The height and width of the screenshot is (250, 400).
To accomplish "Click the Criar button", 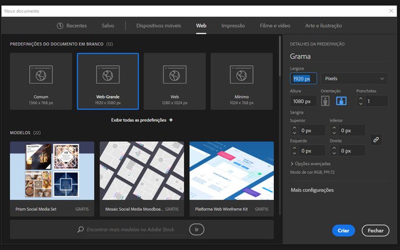I will 343,231.
